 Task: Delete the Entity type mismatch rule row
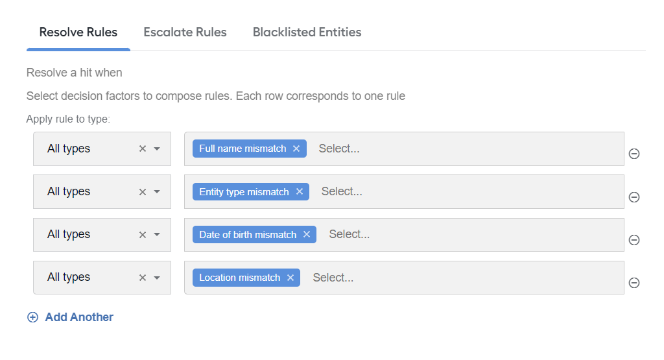tap(634, 197)
